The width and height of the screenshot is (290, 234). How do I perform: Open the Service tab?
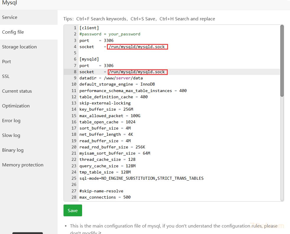click(29, 17)
